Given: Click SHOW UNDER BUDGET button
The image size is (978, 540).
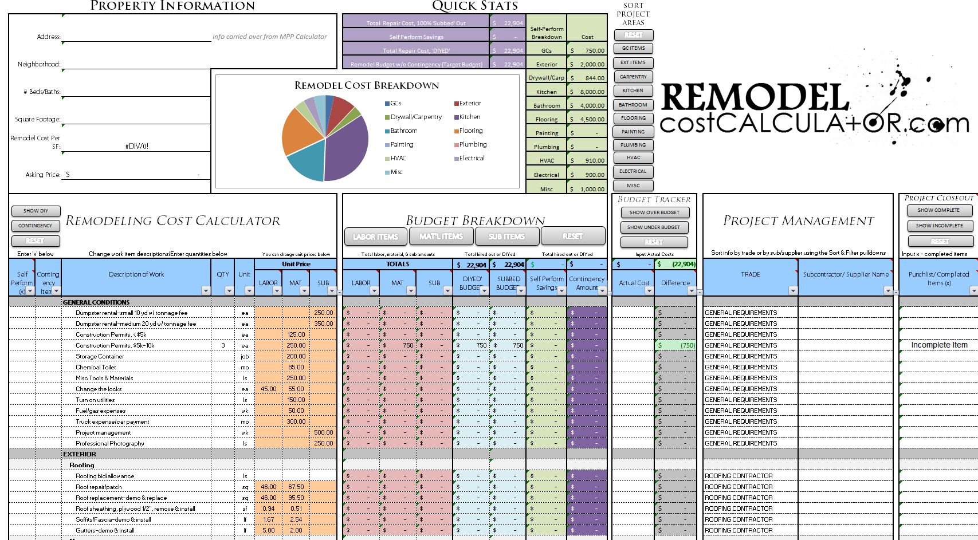Looking at the screenshot, I should pyautogui.click(x=654, y=227).
